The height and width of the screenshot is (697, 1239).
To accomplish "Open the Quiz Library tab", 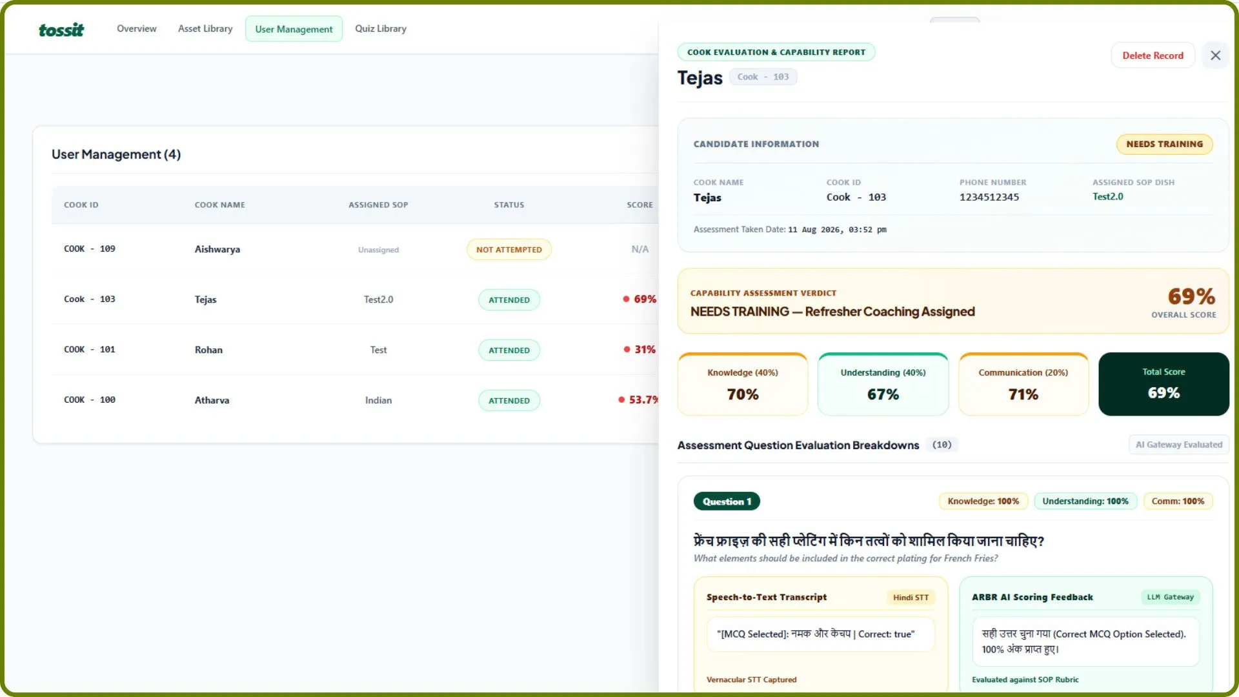I will (x=381, y=28).
